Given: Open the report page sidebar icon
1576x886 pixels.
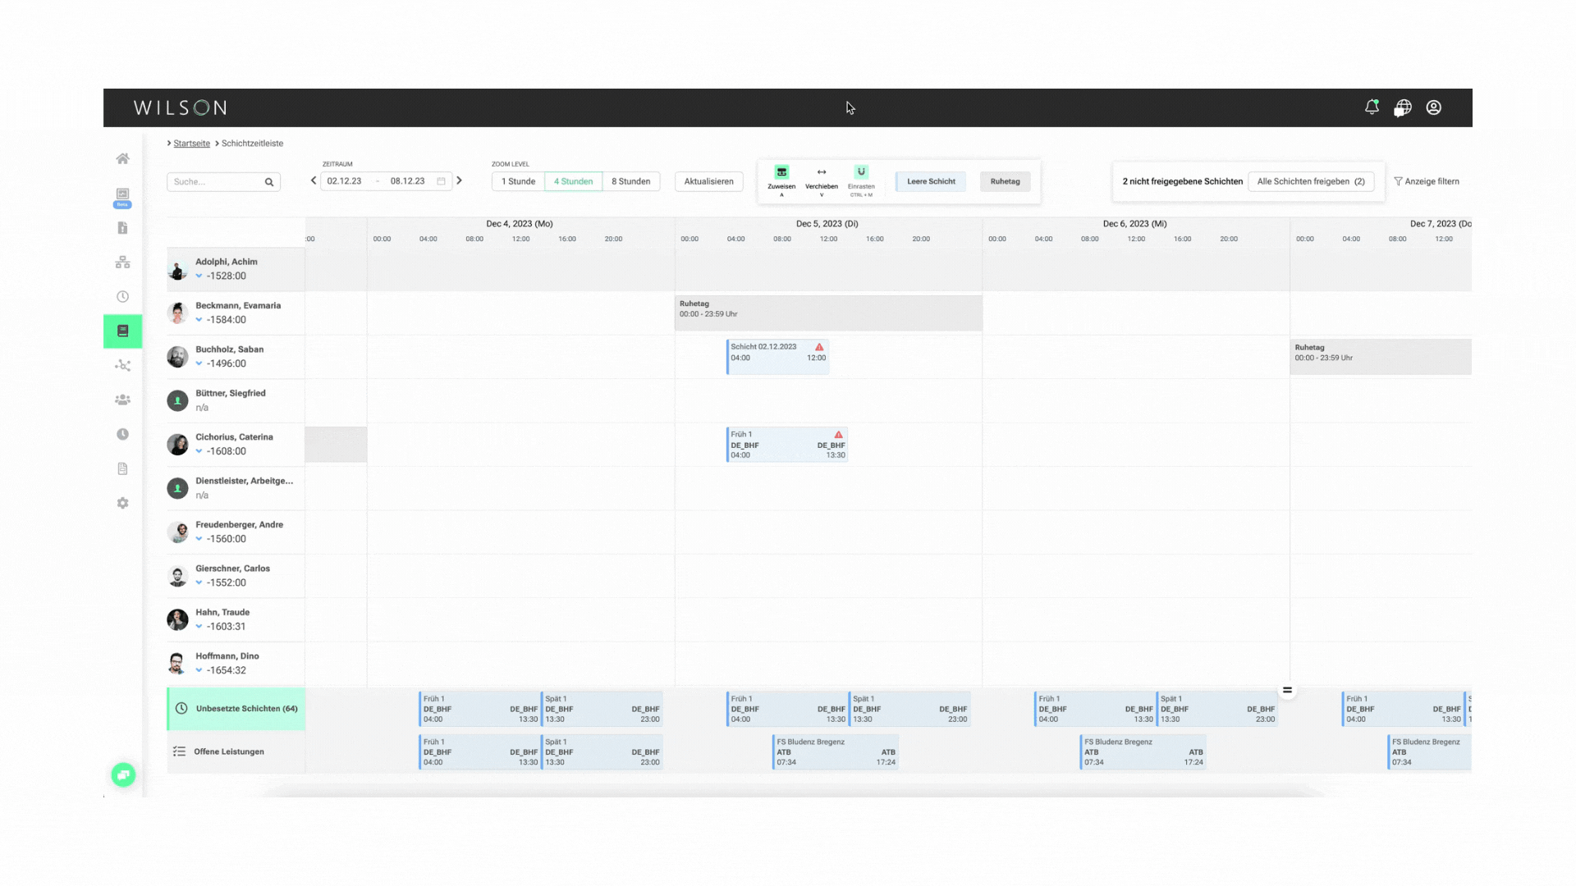Looking at the screenshot, I should [122, 469].
